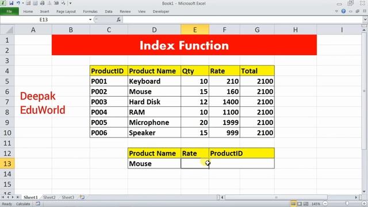
Task: Click the ProductID header cell in row 4
Action: 109,71
